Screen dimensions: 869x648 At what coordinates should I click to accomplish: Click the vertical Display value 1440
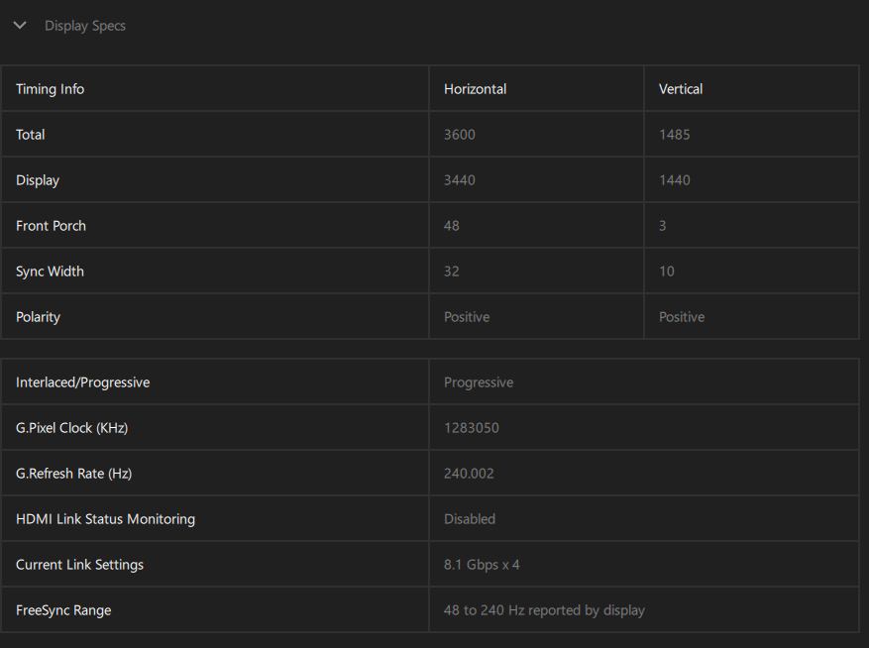(x=675, y=180)
